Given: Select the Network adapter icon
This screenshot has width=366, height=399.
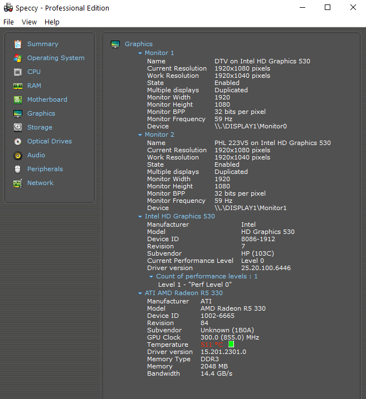Looking at the screenshot, I should click(x=18, y=183).
